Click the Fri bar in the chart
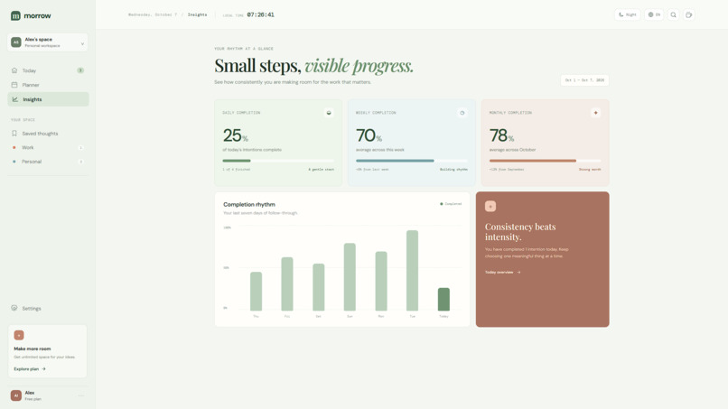 (287, 284)
